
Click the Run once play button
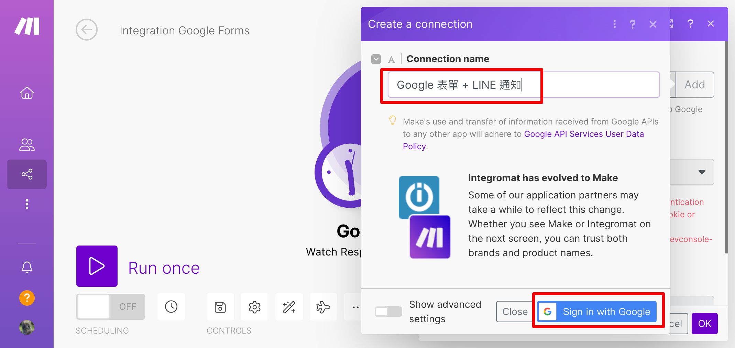pyautogui.click(x=97, y=266)
